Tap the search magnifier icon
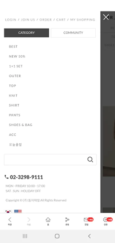The height and width of the screenshot is (243, 115). coord(90,160)
